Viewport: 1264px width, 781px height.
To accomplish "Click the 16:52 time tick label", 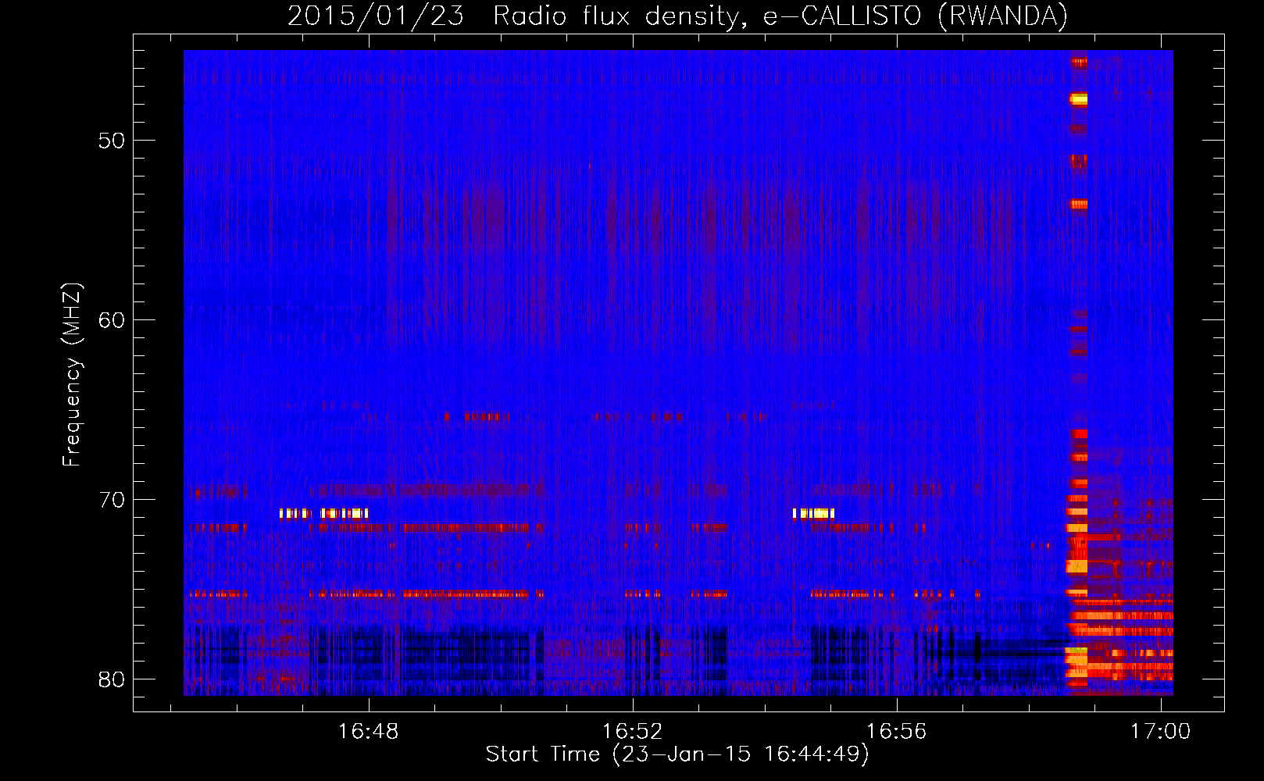I will point(632,732).
